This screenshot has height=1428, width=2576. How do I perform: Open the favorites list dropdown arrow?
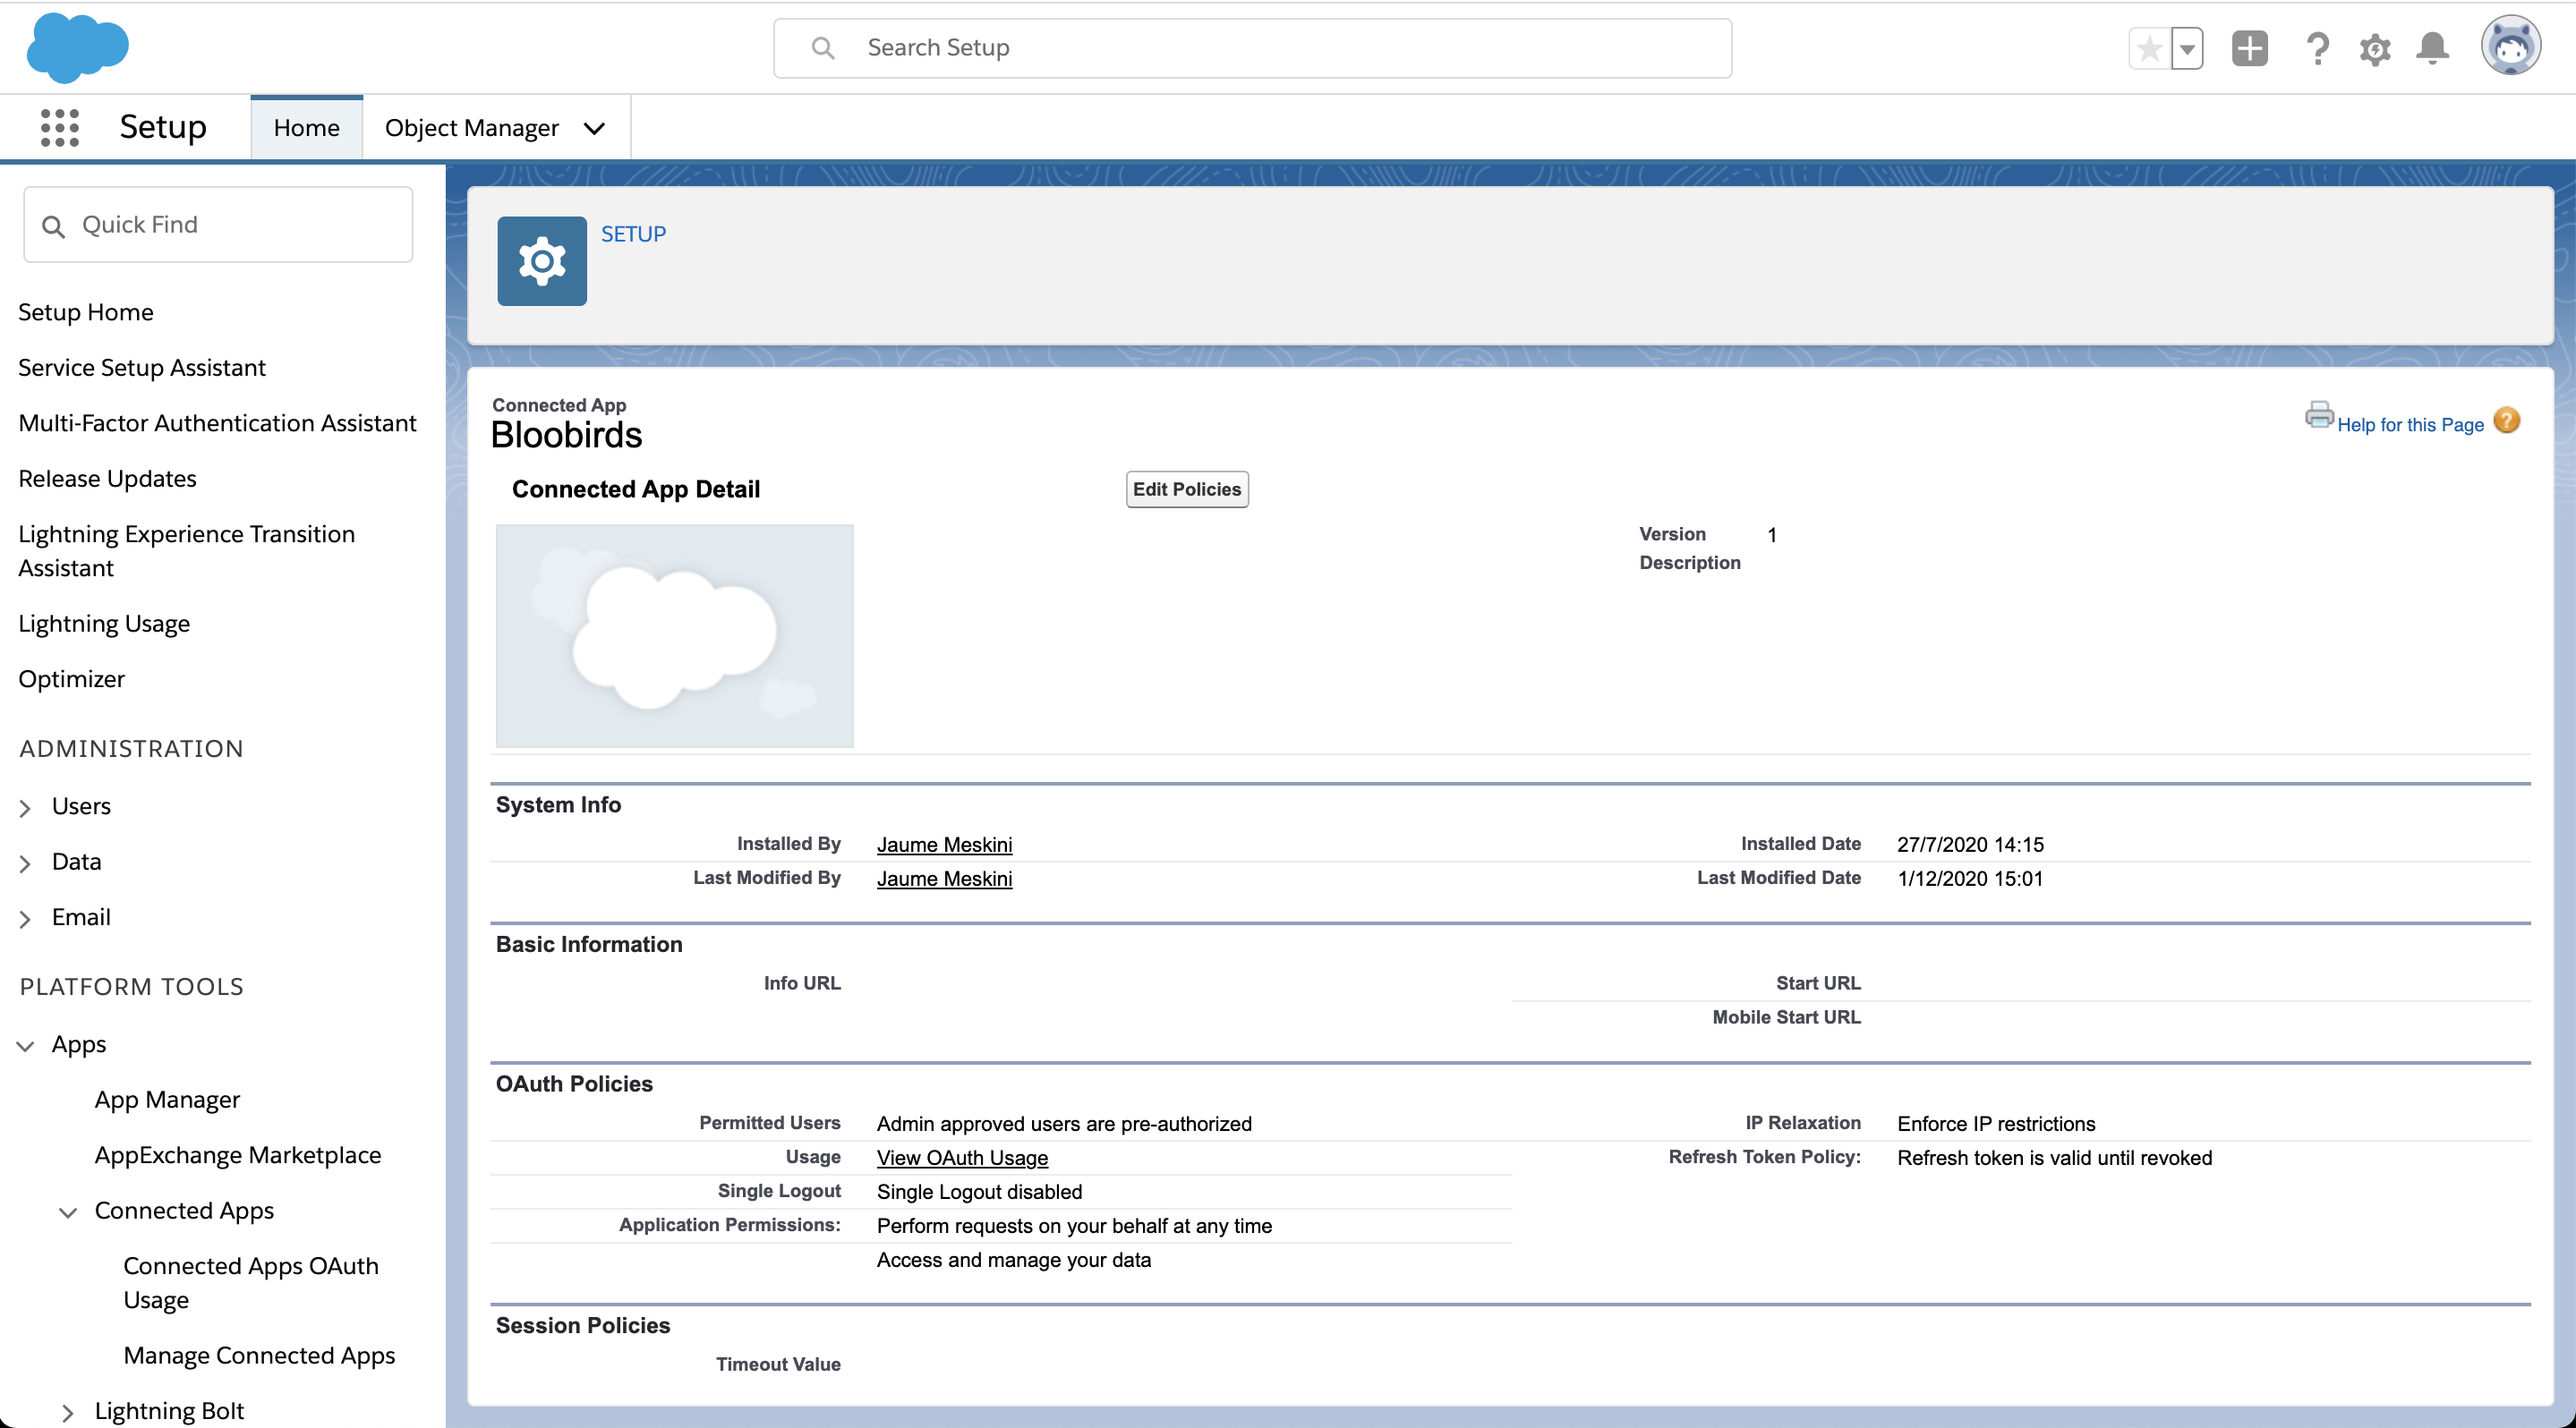[x=2188, y=48]
